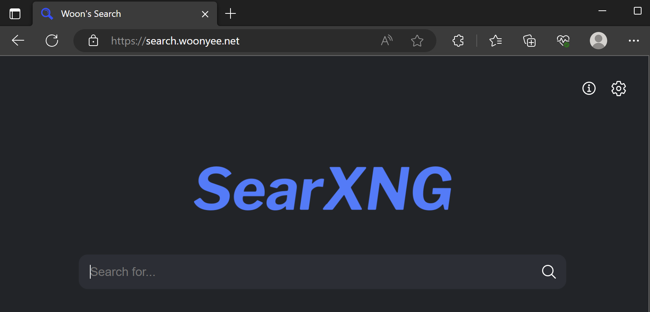The height and width of the screenshot is (312, 650).
Task: Refresh the current page
Action: coord(52,41)
